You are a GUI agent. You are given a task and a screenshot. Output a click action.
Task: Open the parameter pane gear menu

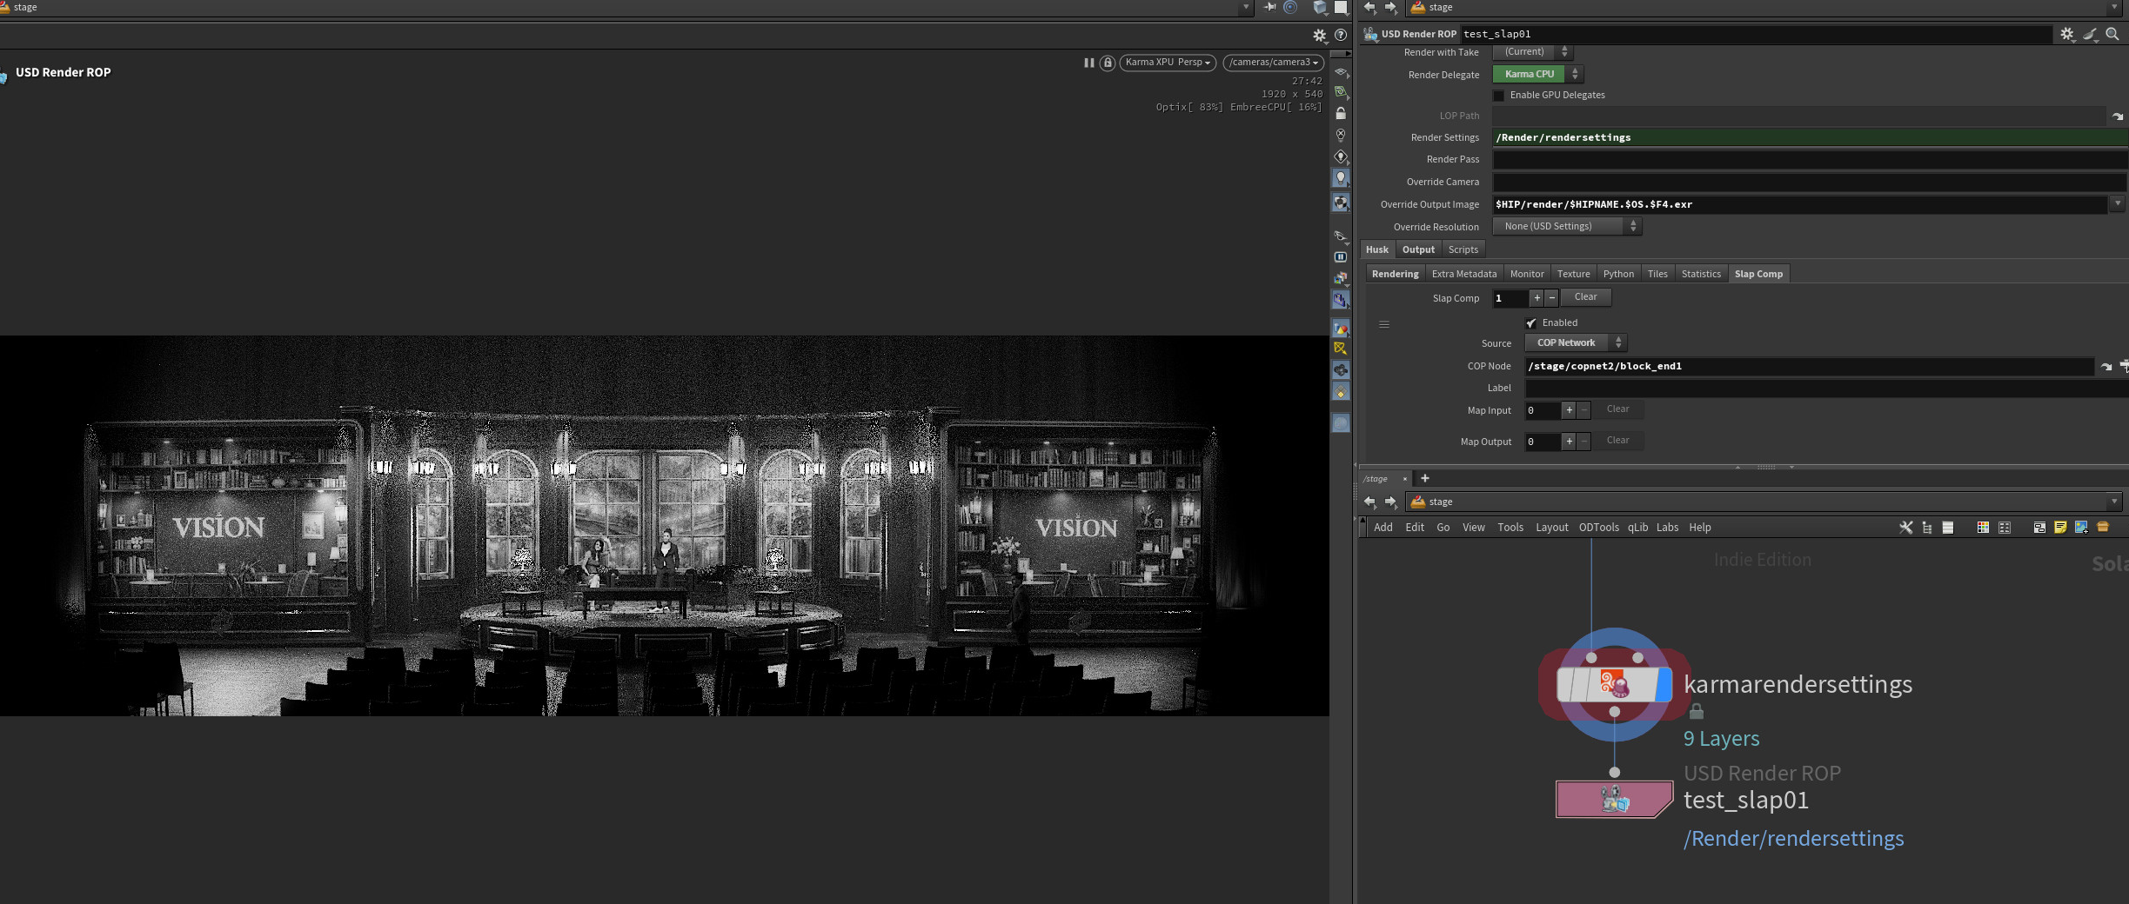point(2066,34)
